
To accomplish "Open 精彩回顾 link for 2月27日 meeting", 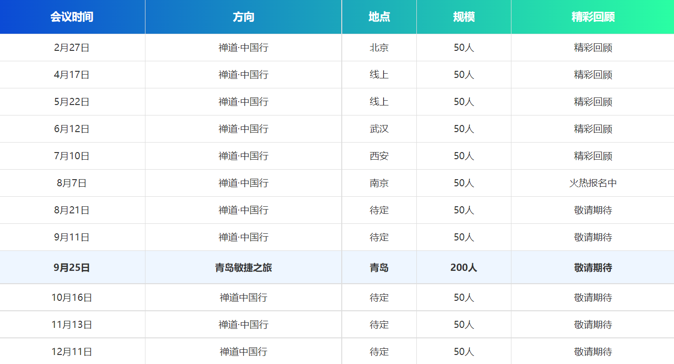I will (593, 48).
